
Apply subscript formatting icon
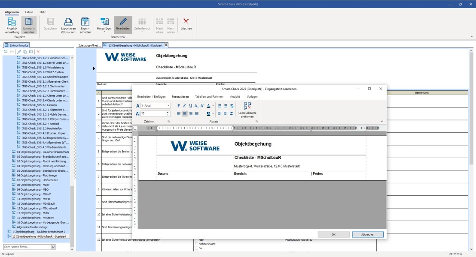coord(196,106)
